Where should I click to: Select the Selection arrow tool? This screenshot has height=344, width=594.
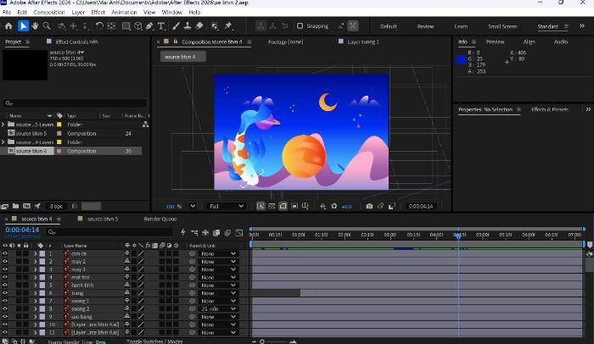point(23,26)
